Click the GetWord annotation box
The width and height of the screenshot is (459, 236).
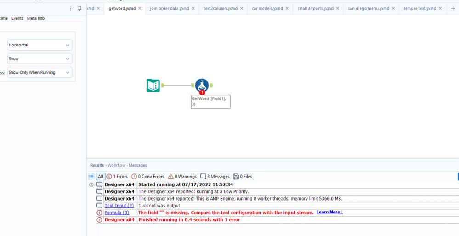(x=211, y=101)
